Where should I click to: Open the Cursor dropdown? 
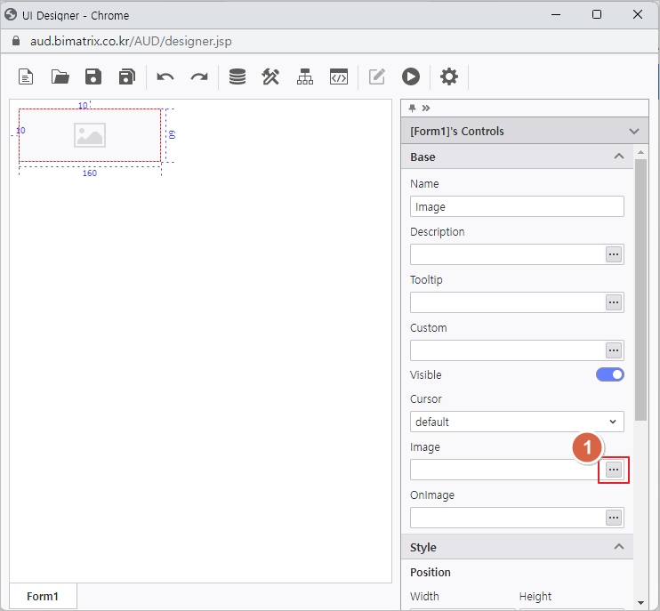[x=517, y=422]
